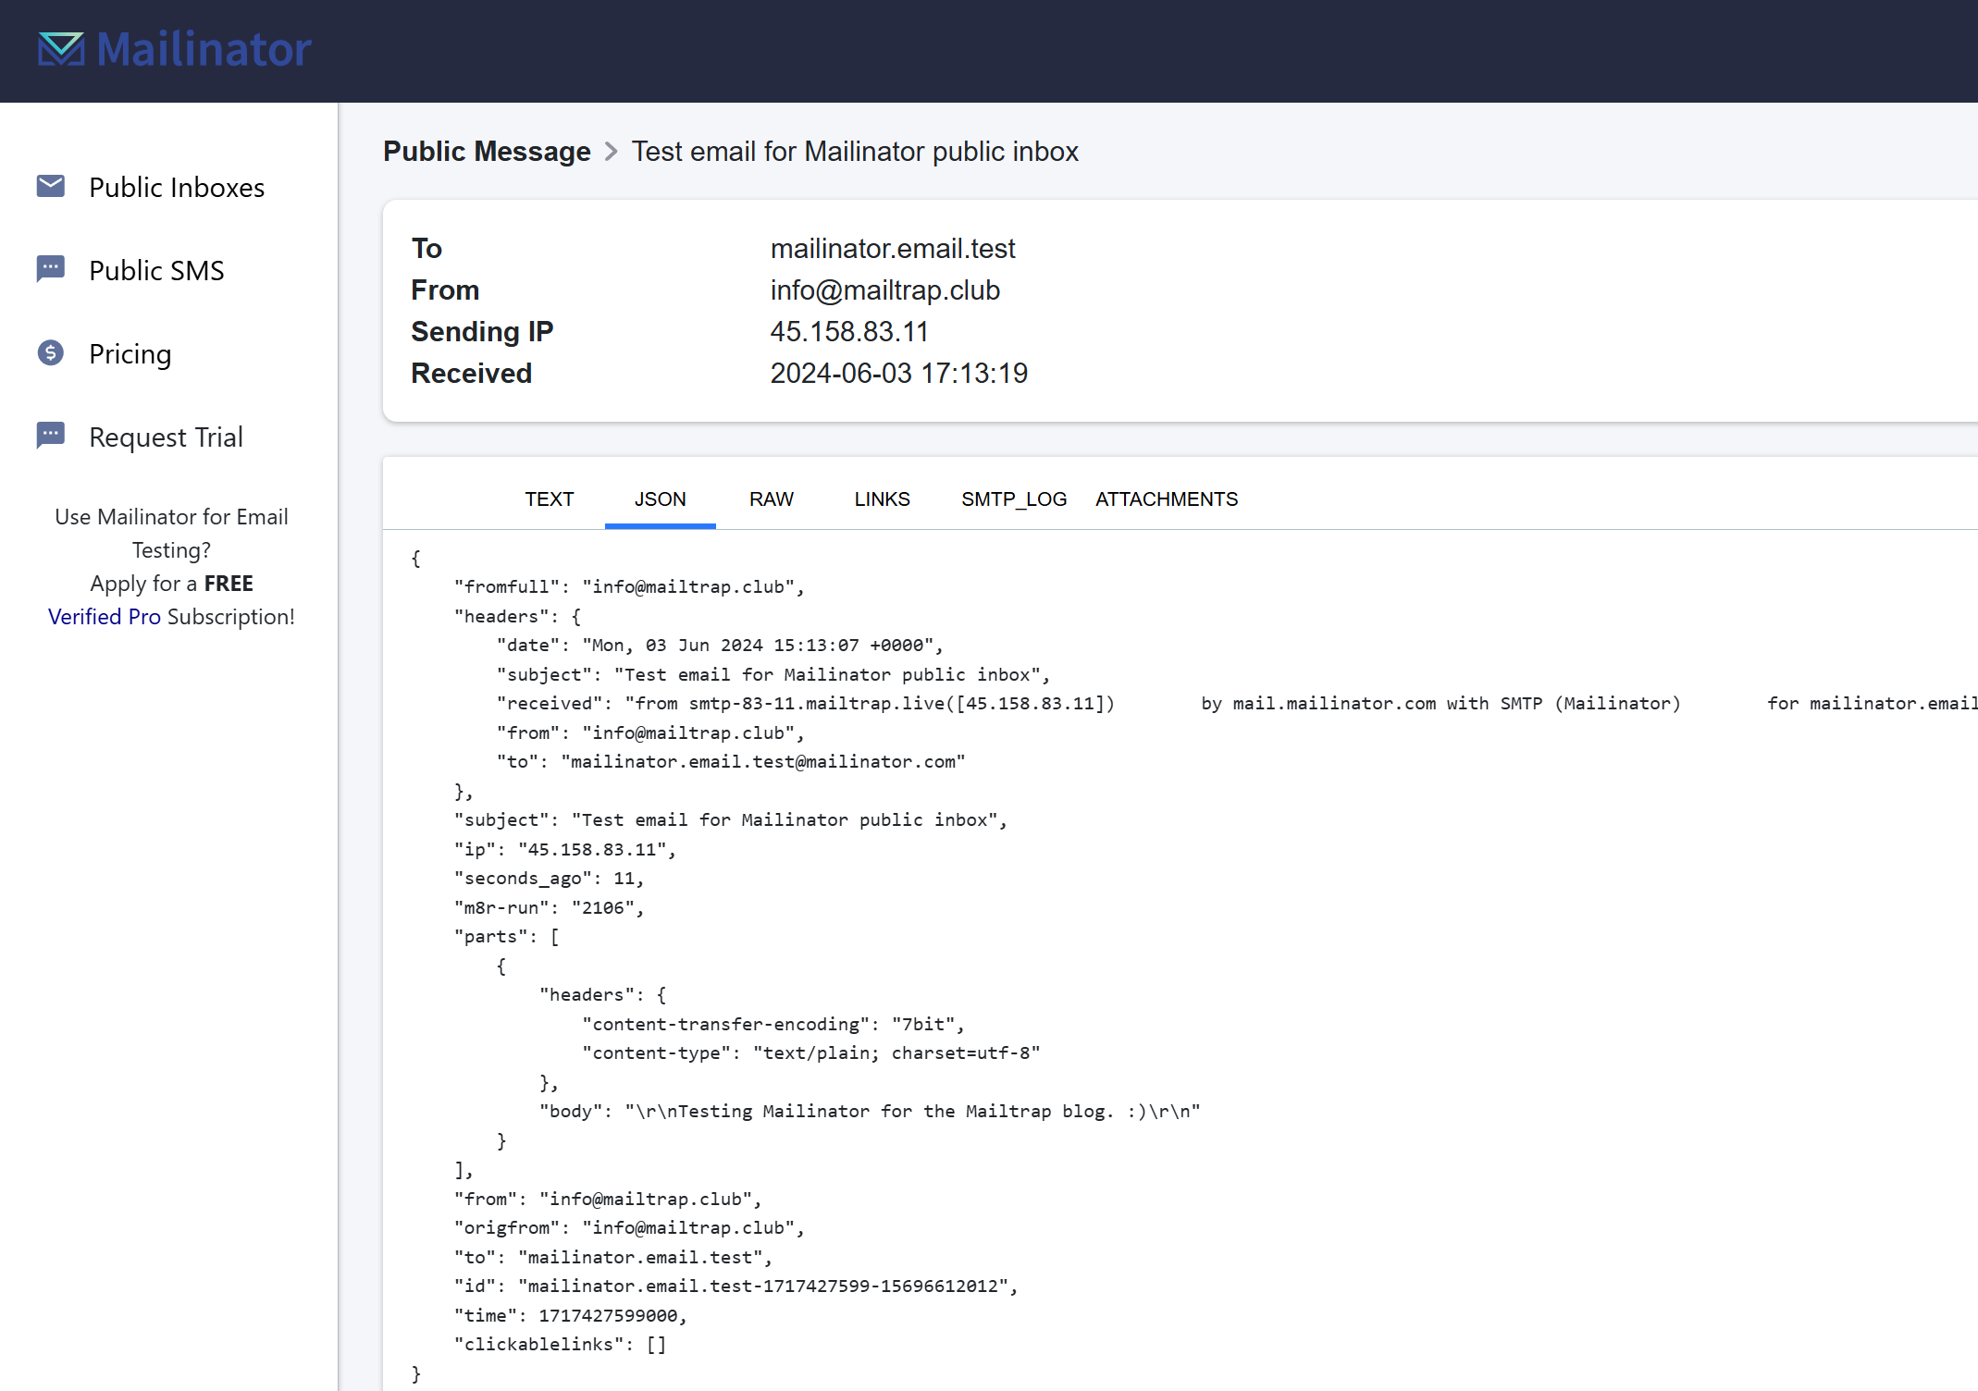Image resolution: width=1978 pixels, height=1391 pixels.
Task: Click the "ip" JSON line
Action: [x=564, y=850]
